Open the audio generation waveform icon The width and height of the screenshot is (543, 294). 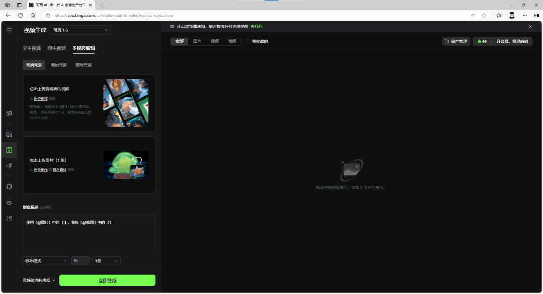click(x=9, y=166)
